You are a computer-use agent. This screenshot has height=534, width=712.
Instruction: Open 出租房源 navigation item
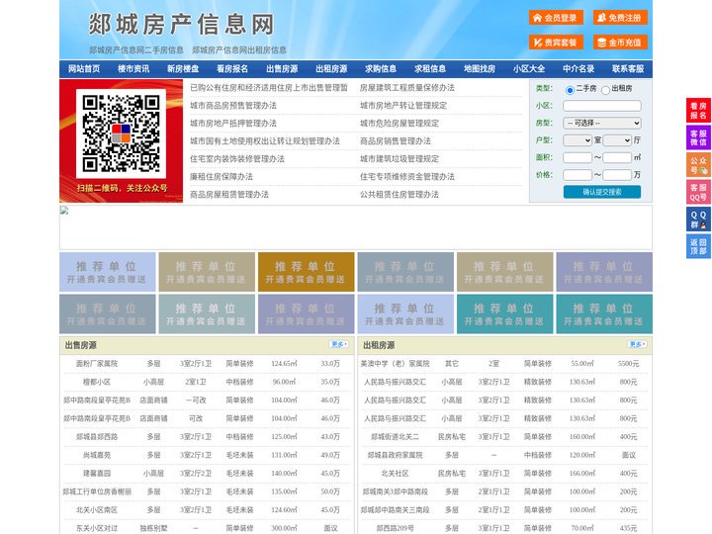pos(331,69)
